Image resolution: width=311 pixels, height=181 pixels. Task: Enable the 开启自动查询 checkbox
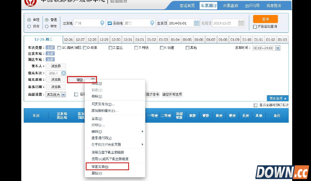(x=255, y=27)
